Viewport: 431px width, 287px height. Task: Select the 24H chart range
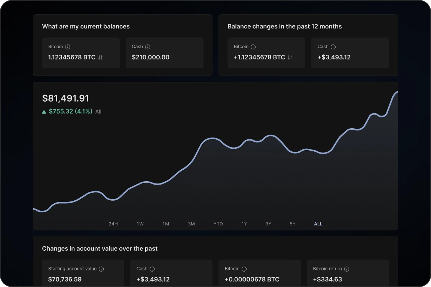(113, 224)
